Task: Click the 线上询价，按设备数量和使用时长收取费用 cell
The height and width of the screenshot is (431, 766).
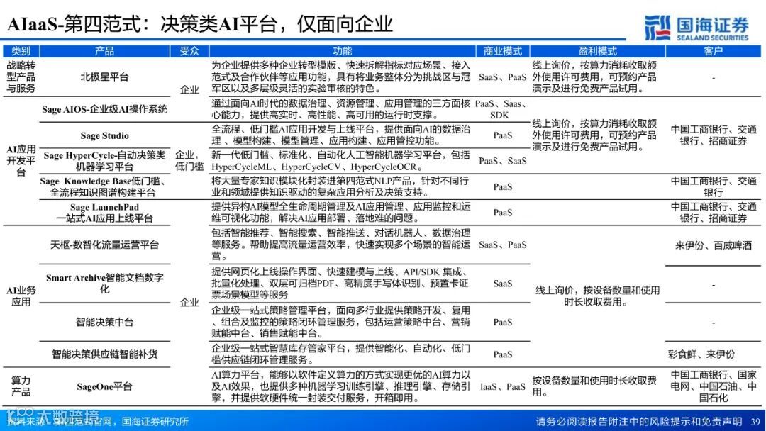Action: tap(597, 296)
